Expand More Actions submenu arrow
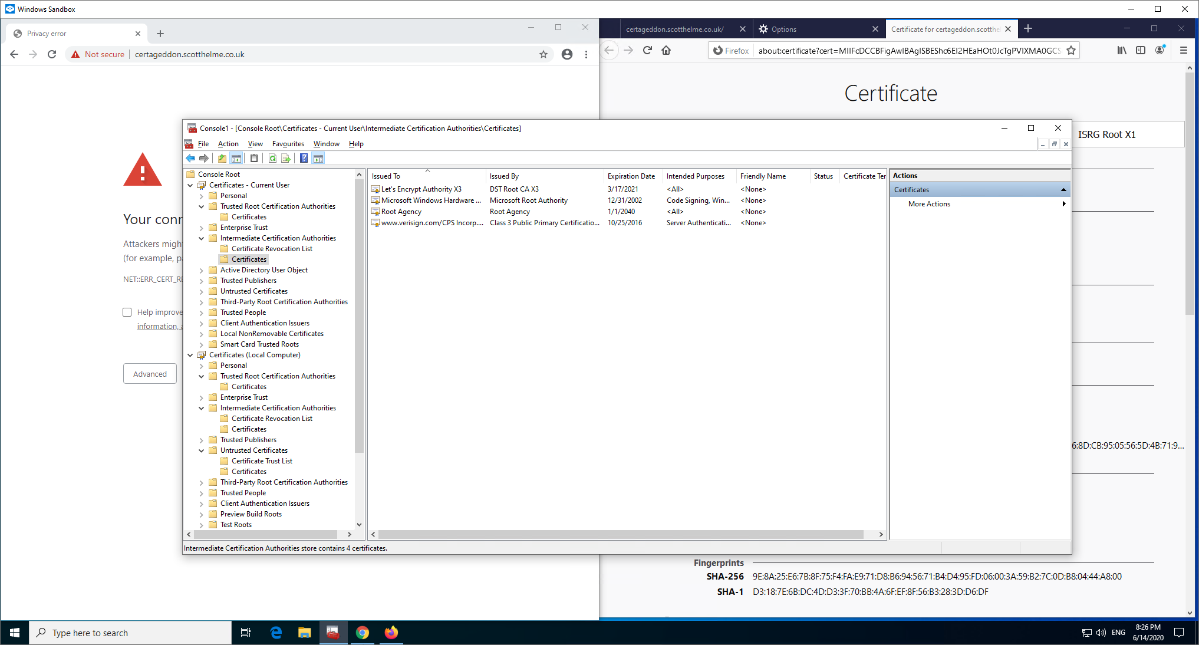The width and height of the screenshot is (1199, 645). (x=1063, y=204)
